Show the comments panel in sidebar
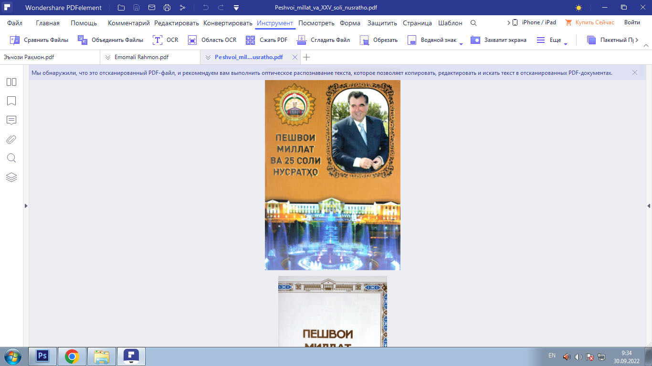Image resolution: width=652 pixels, height=366 pixels. point(11,120)
